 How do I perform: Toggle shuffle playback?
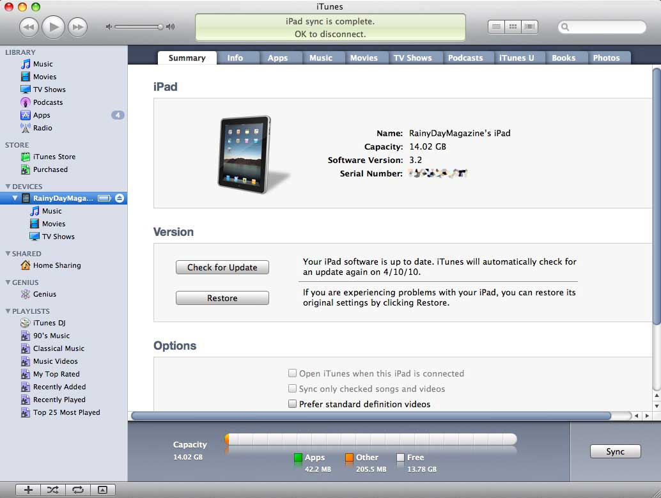(x=53, y=490)
